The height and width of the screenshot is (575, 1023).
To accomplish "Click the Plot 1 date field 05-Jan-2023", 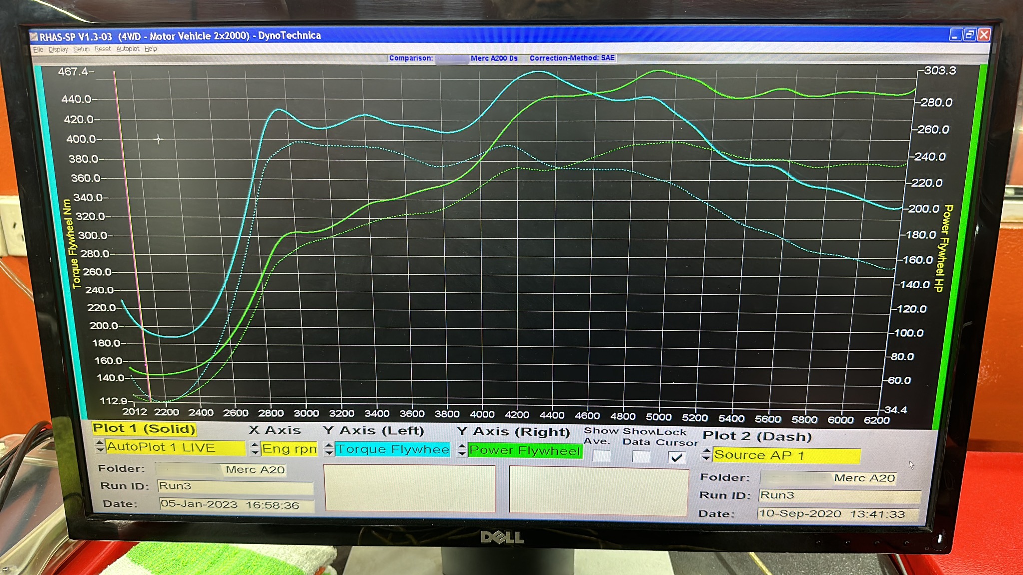I will (237, 505).
